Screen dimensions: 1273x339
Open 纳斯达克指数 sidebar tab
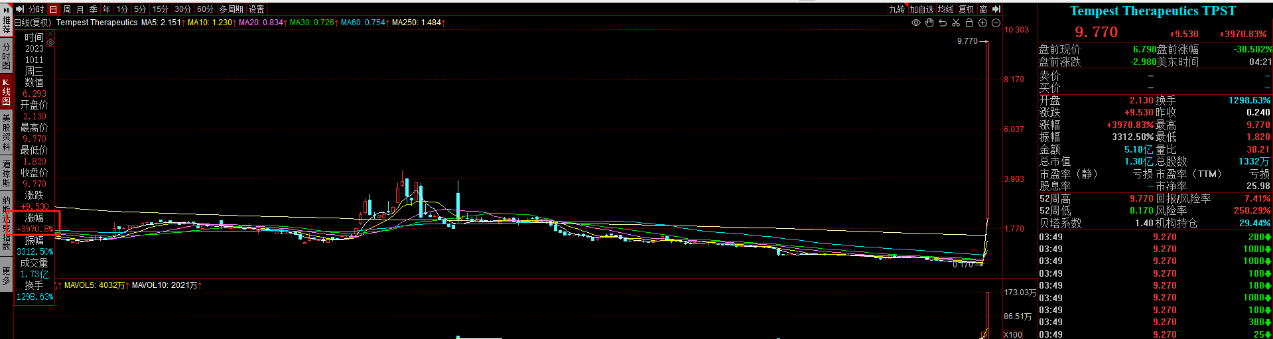7,223
